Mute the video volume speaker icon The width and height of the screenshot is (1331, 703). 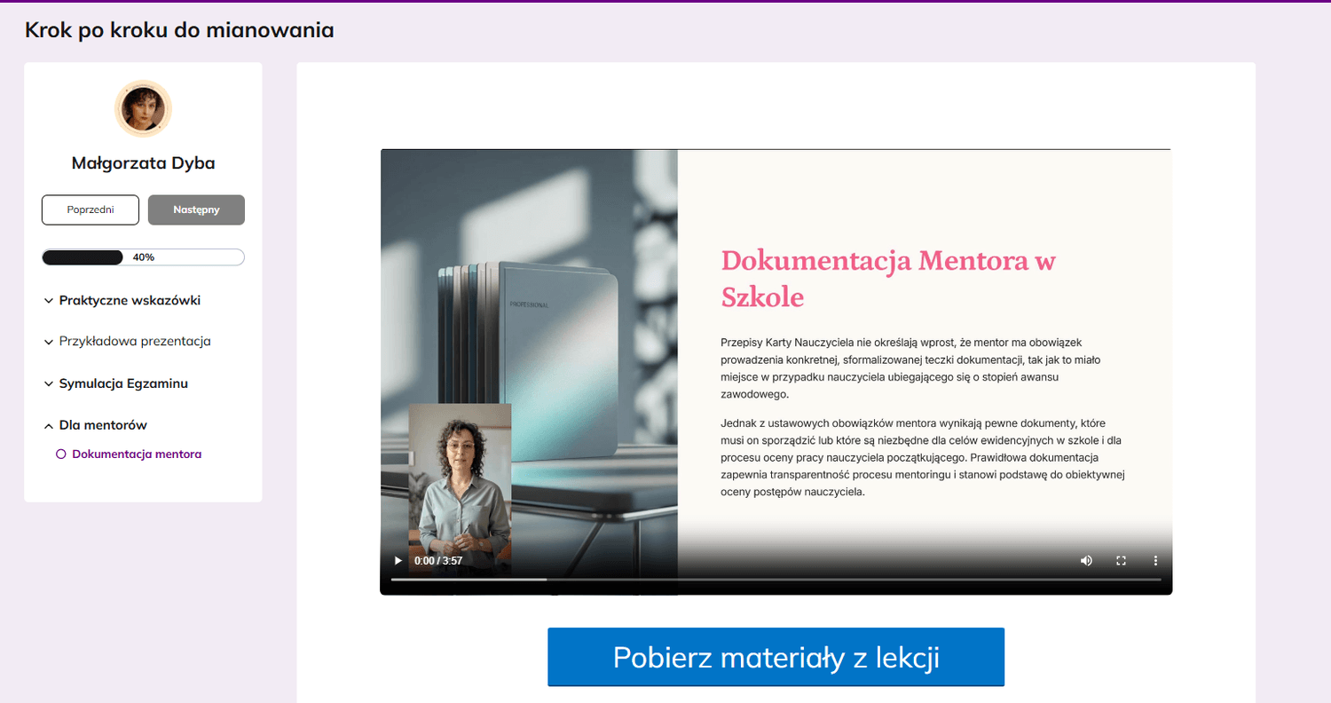[1086, 561]
